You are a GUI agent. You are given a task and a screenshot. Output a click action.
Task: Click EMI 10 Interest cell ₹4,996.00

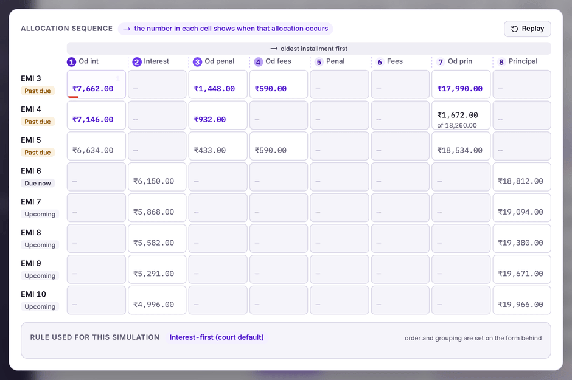pyautogui.click(x=157, y=300)
